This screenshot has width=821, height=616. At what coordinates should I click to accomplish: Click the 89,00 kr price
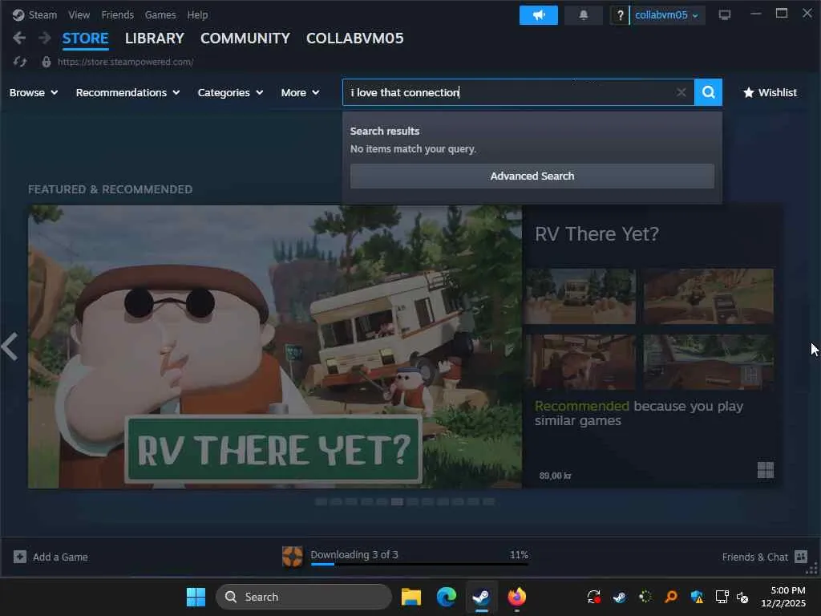click(555, 476)
